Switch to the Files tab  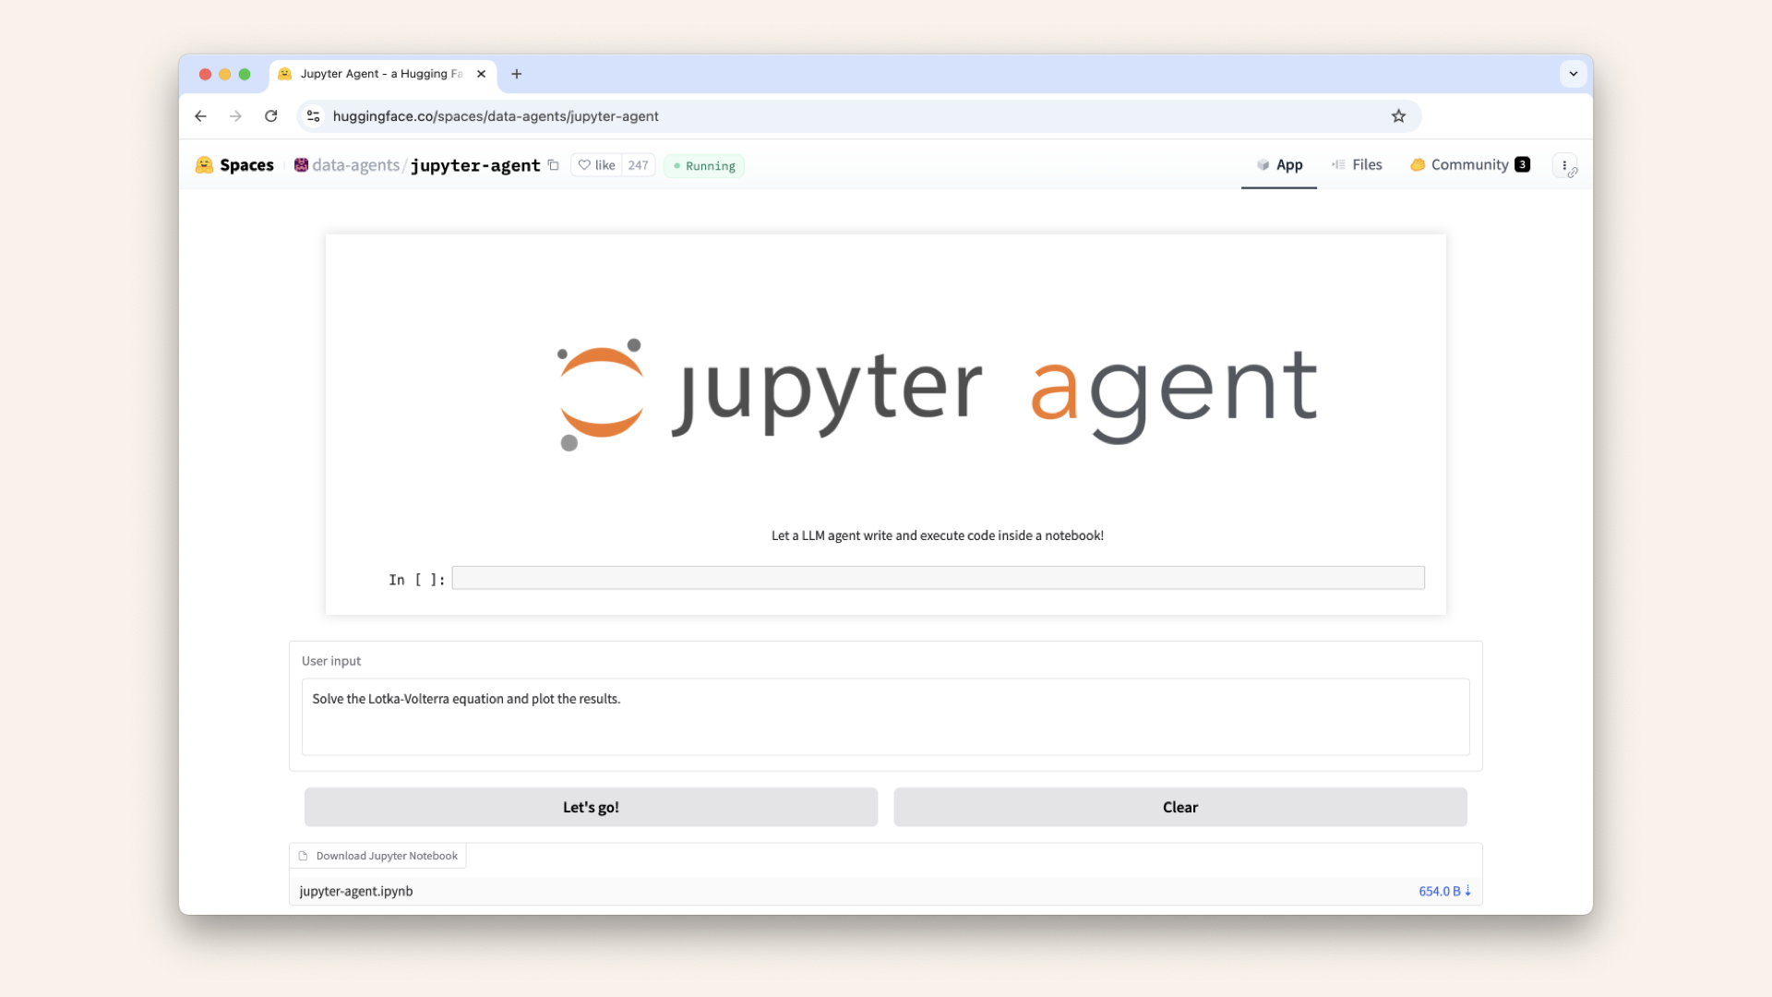coord(1367,164)
